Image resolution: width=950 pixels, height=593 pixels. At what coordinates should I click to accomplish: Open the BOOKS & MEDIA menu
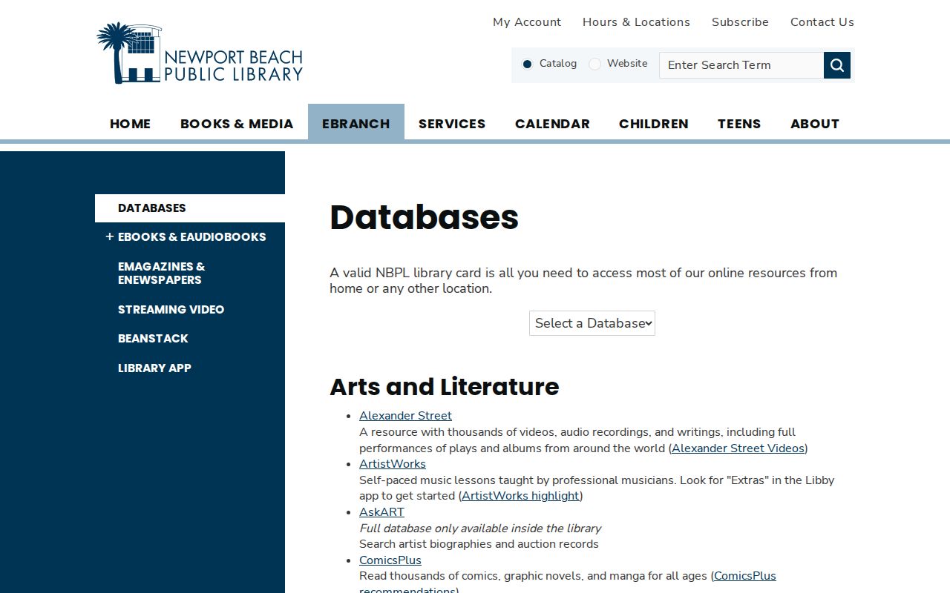(x=237, y=124)
